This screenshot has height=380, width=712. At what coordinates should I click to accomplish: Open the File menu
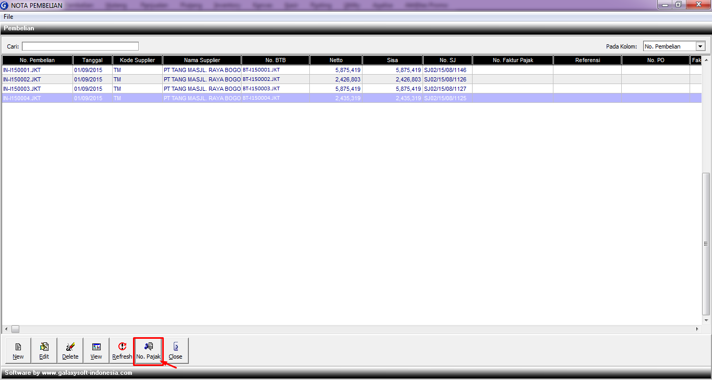pyautogui.click(x=8, y=17)
